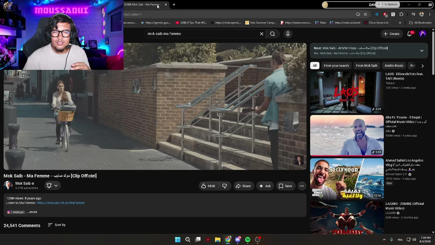This screenshot has width=435, height=245.
Task: Open the blue sound-wave extension icon
Action: [377, 14]
